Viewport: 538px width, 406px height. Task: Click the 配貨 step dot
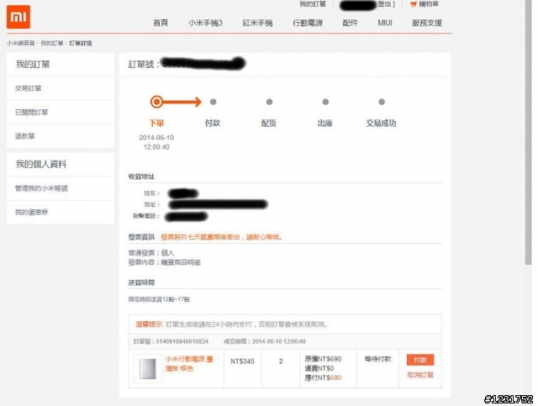pos(269,102)
